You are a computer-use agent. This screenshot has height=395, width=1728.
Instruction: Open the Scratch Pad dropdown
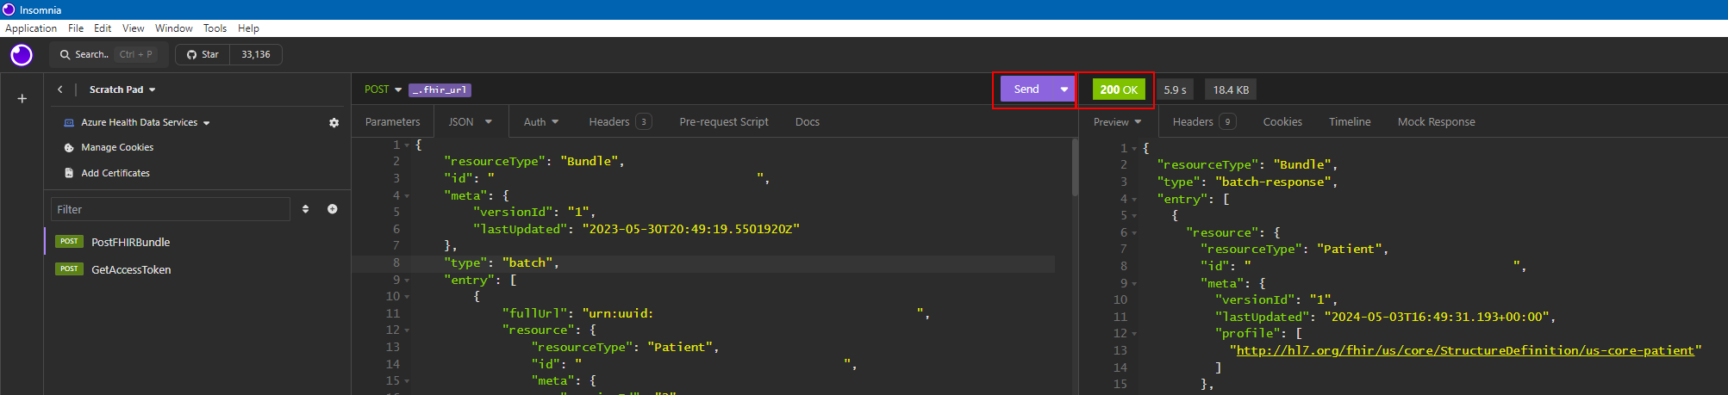[x=122, y=89]
